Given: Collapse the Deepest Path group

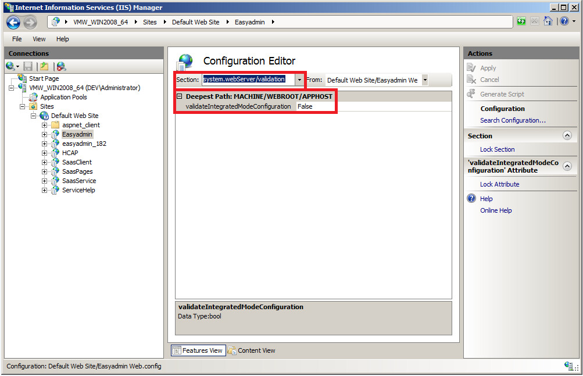Looking at the screenshot, I should 180,96.
